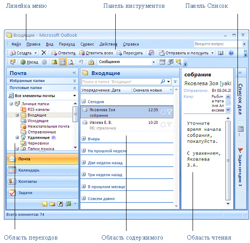Expand 'Избранные папки' section chevron
250x243 pixels.
[74, 81]
